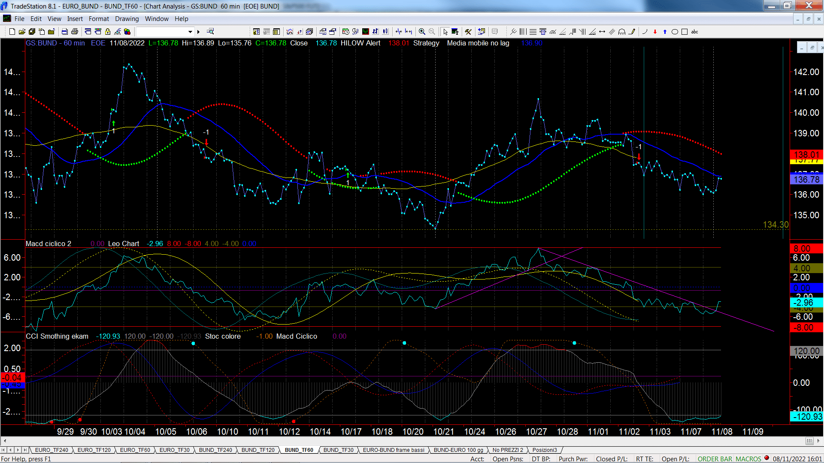Screen dimensions: 824x463
Task: Click the red 138.01 price label
Action: [806, 154]
